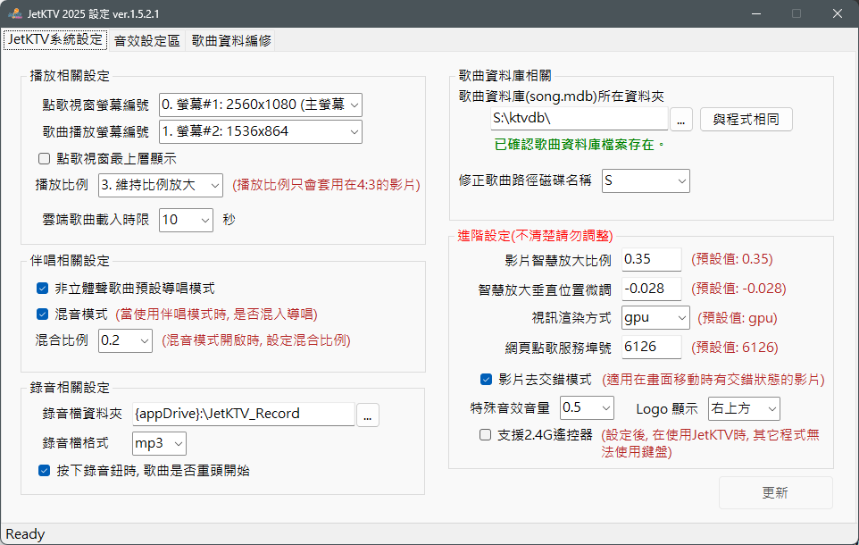
Task: Click the 混音模式開啟時, 設定混合比例 note
Action: pyautogui.click(x=256, y=340)
